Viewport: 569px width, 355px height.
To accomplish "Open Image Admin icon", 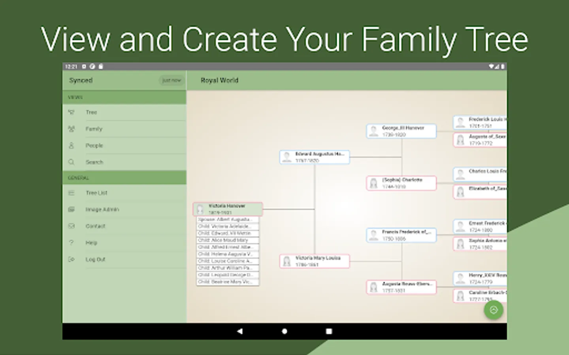I will [72, 209].
